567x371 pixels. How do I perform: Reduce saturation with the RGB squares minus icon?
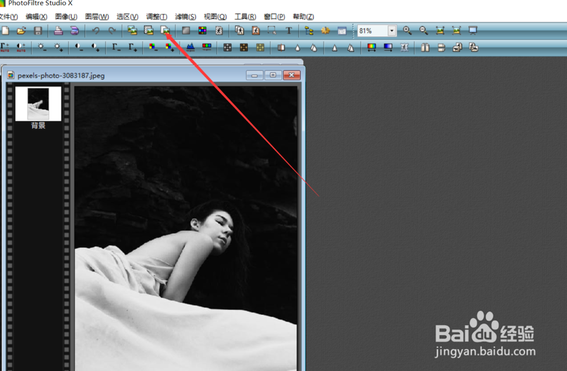pyautogui.click(x=153, y=48)
